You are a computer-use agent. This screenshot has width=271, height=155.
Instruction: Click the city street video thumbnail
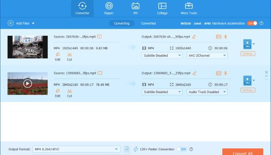(27, 47)
